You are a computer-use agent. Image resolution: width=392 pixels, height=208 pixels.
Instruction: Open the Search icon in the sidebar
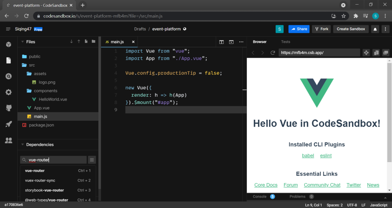pos(9,76)
